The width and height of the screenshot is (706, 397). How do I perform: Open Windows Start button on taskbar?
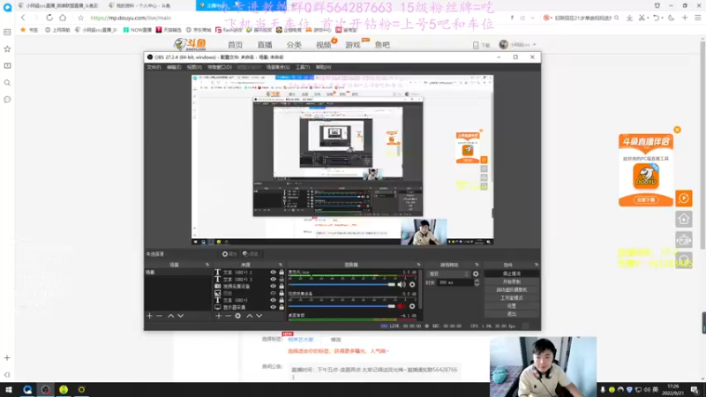[9, 390]
